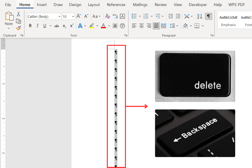Toggle bold formatting

(30, 25)
